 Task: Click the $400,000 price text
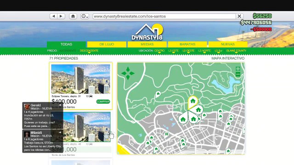[x=64, y=102]
